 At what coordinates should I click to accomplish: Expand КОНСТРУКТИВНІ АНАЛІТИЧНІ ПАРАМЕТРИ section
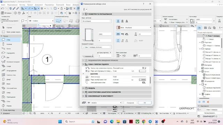(x=117, y=92)
